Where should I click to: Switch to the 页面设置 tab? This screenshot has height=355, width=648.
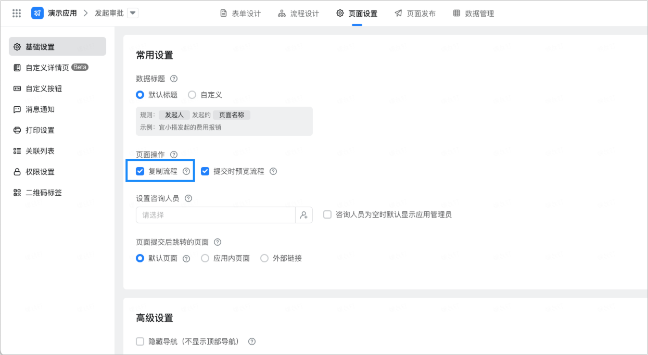357,14
